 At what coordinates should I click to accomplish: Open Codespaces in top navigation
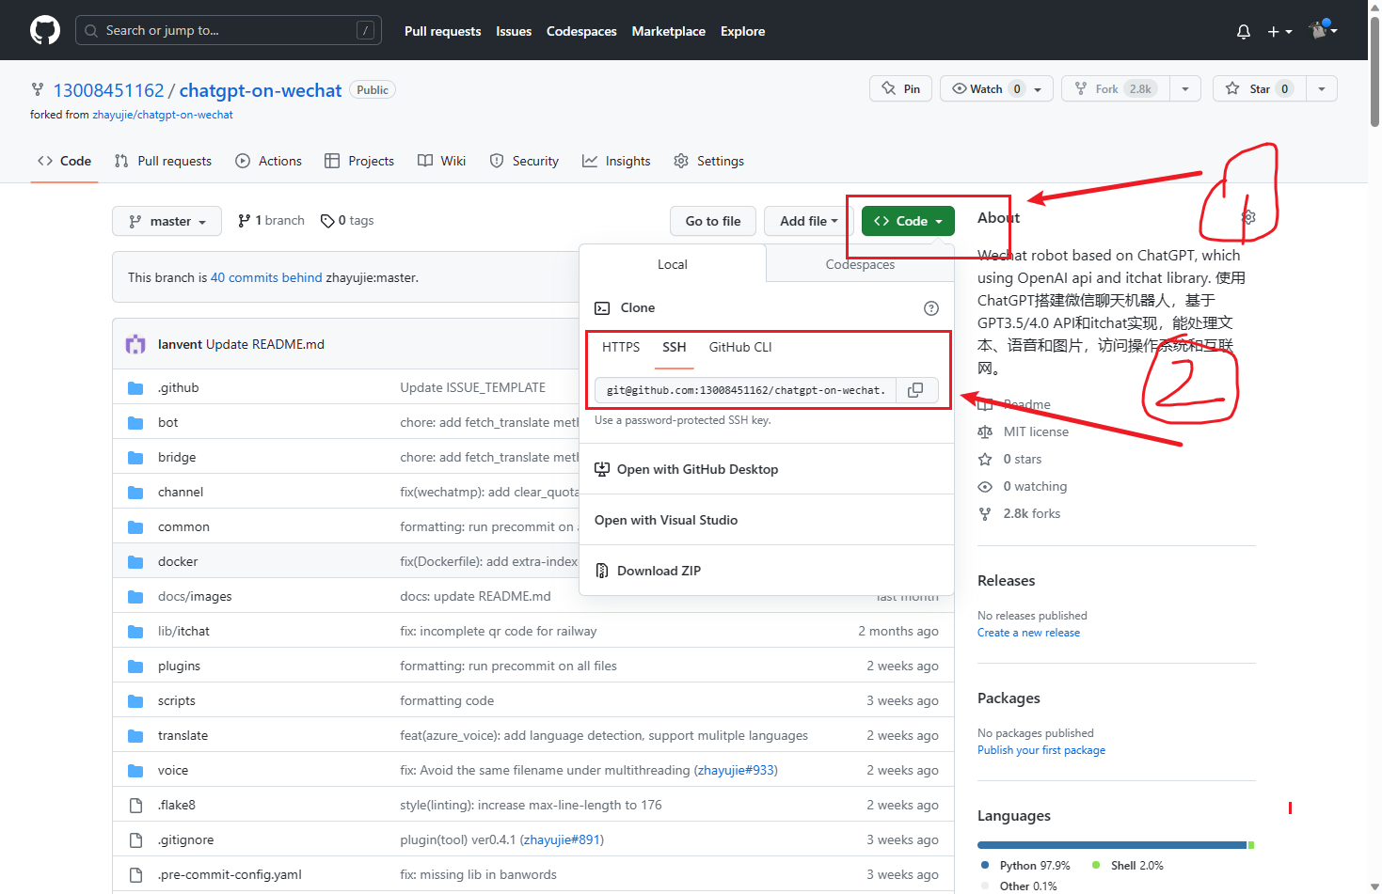[581, 31]
